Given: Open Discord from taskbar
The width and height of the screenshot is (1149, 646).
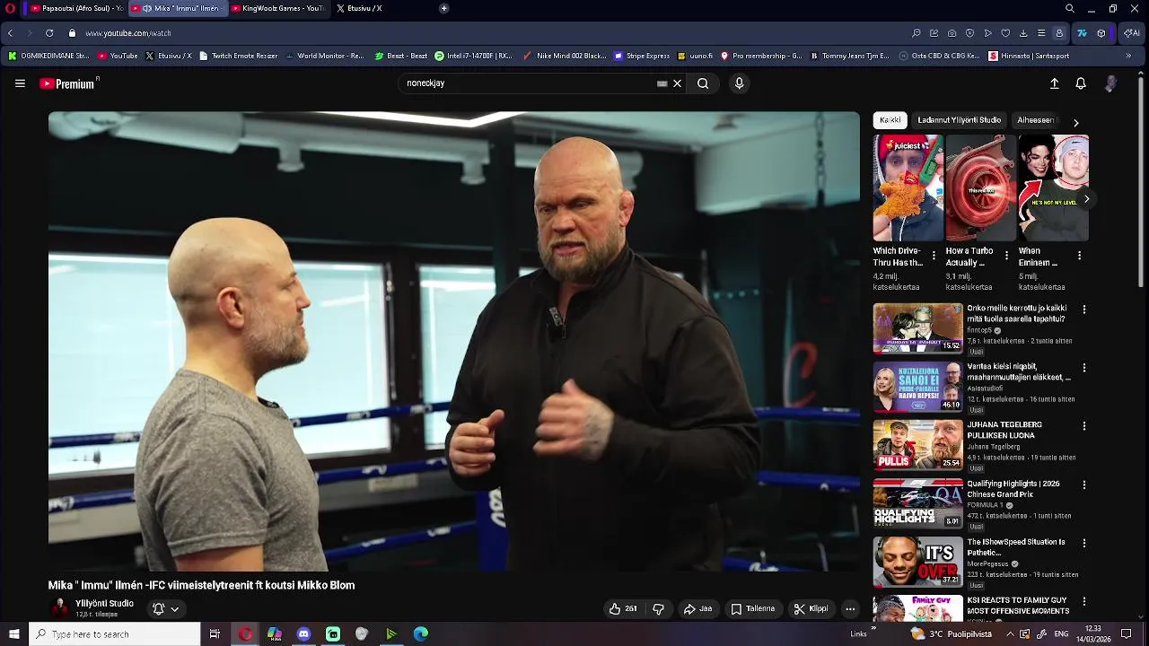Looking at the screenshot, I should [x=303, y=634].
